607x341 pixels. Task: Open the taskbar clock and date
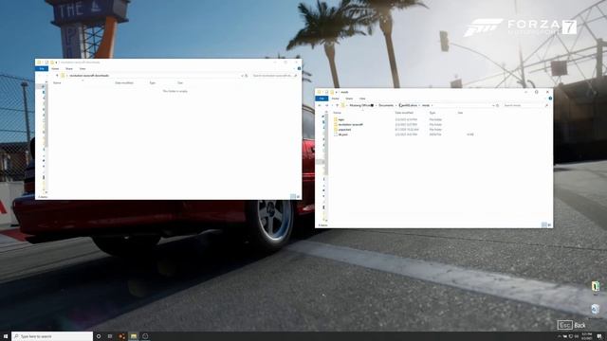tap(587, 336)
